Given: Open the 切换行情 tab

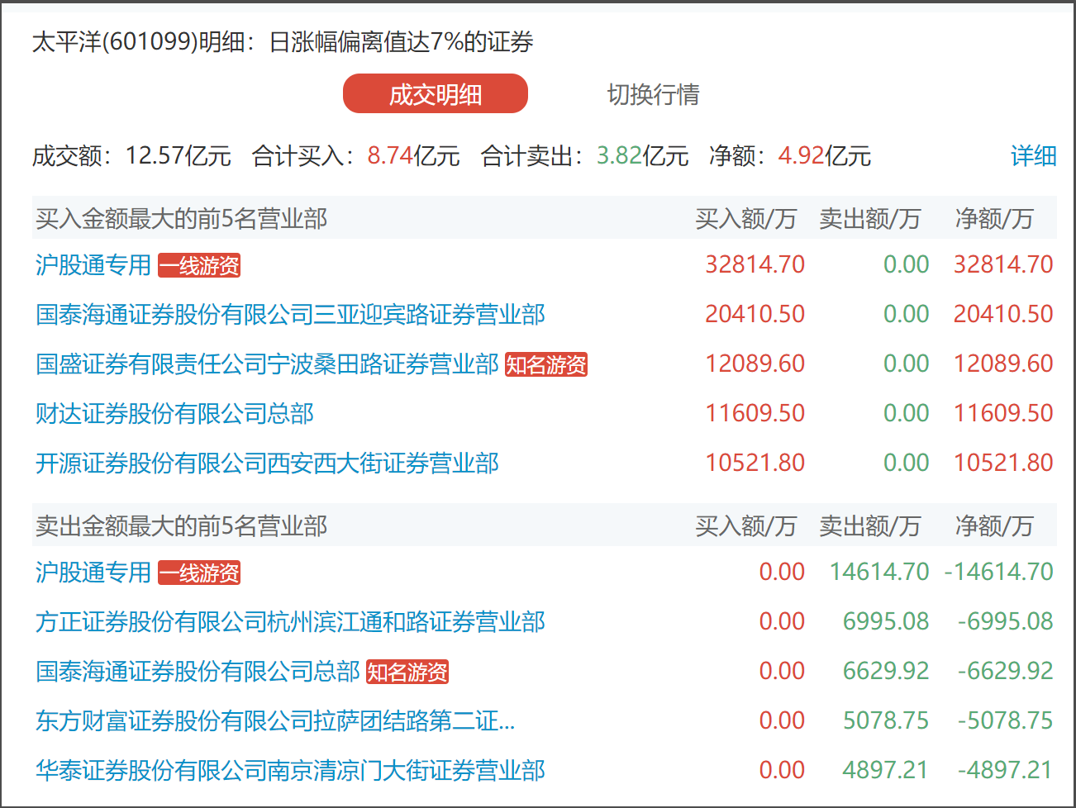Looking at the screenshot, I should pos(653,94).
